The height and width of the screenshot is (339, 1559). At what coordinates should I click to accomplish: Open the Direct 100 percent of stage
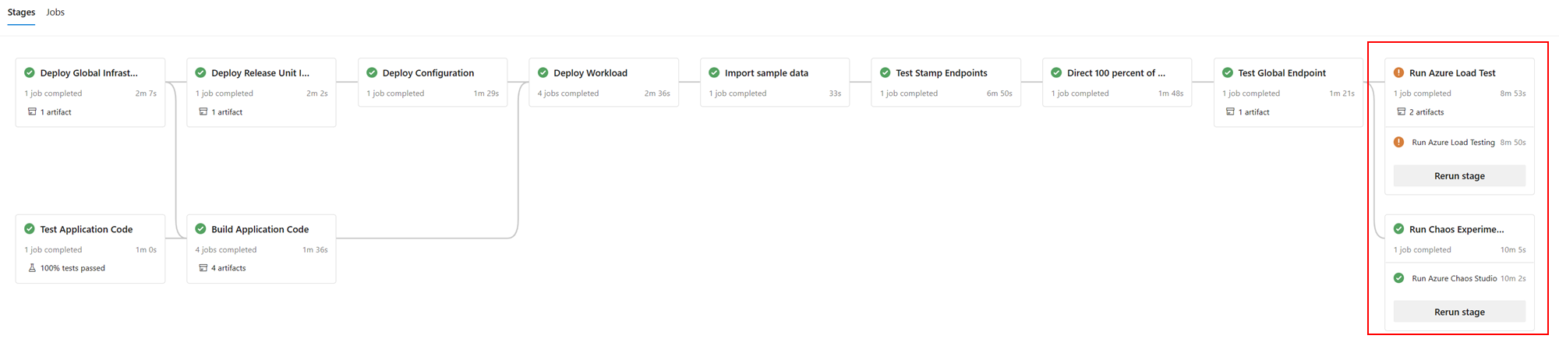pos(1117,82)
